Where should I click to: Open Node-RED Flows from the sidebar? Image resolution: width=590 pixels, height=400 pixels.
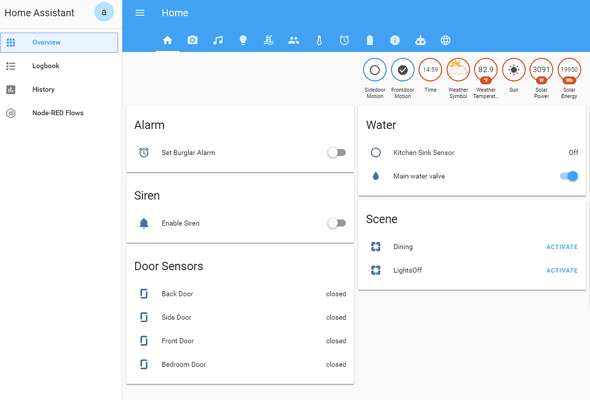pos(59,113)
